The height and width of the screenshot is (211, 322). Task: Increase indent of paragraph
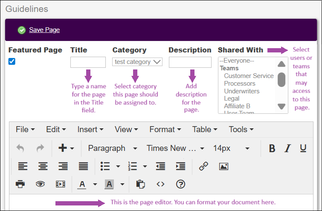(181, 166)
